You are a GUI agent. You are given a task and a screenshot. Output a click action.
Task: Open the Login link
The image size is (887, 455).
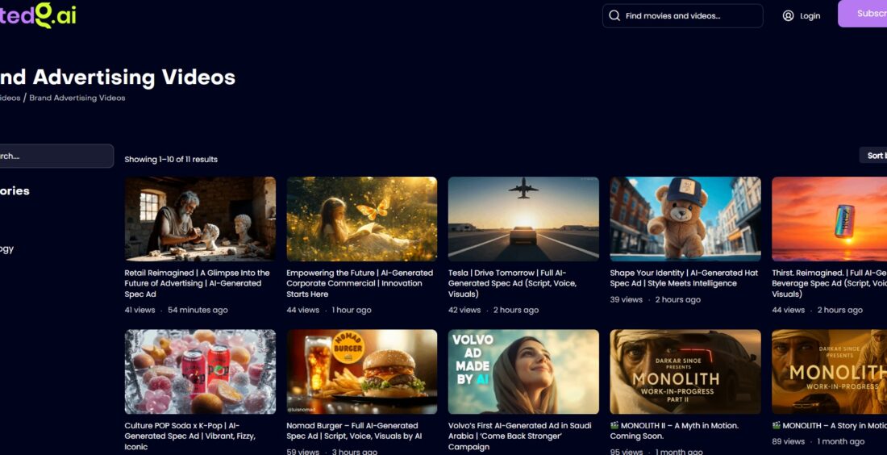[810, 16]
